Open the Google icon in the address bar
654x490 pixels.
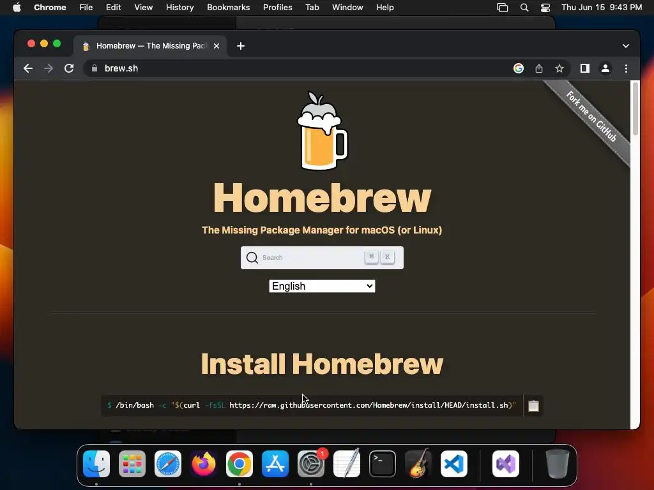click(x=519, y=68)
